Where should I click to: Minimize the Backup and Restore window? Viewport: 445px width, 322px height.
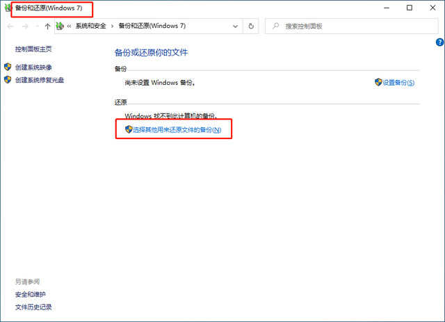387,8
